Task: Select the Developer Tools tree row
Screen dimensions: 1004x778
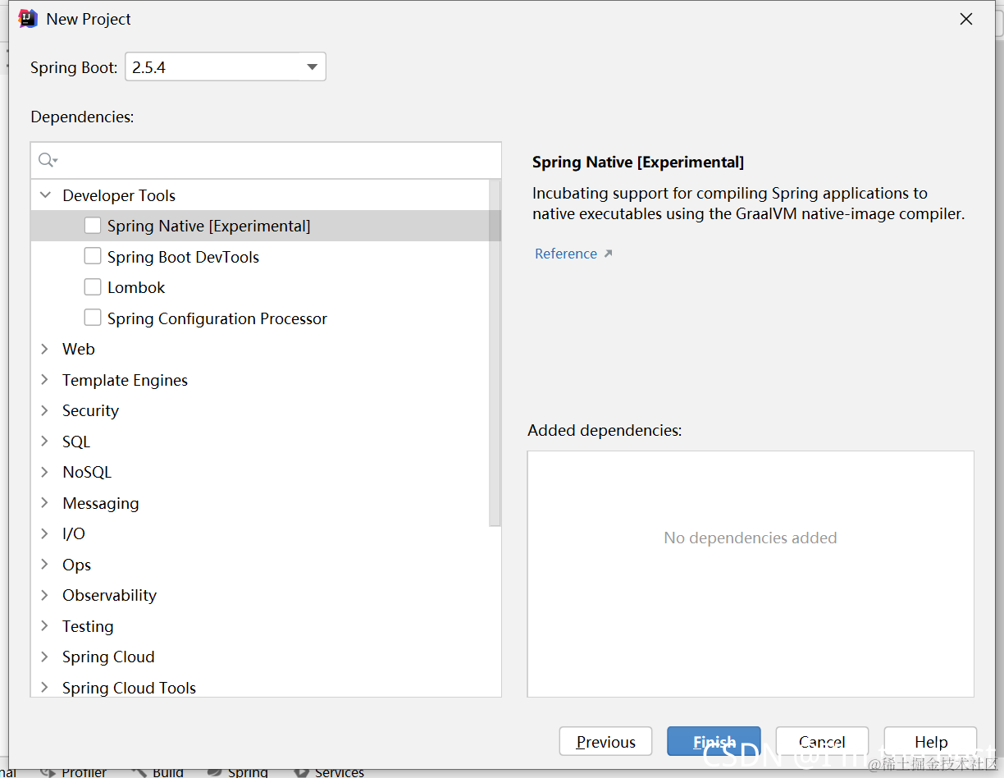Action: pos(260,195)
